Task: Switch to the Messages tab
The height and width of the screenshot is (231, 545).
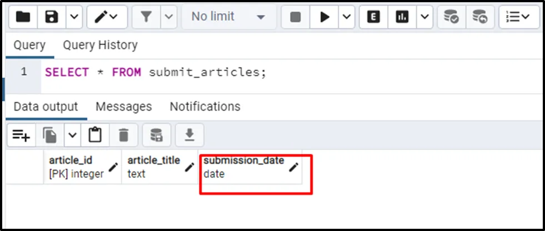Action: pyautogui.click(x=123, y=106)
